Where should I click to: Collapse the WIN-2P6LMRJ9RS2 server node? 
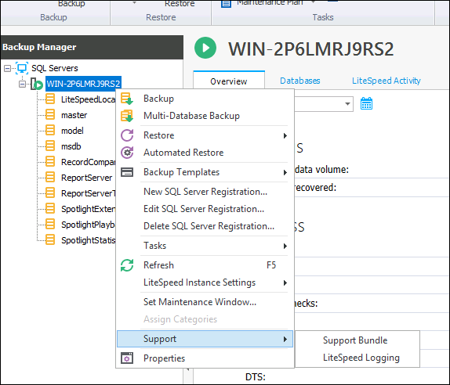[22, 85]
